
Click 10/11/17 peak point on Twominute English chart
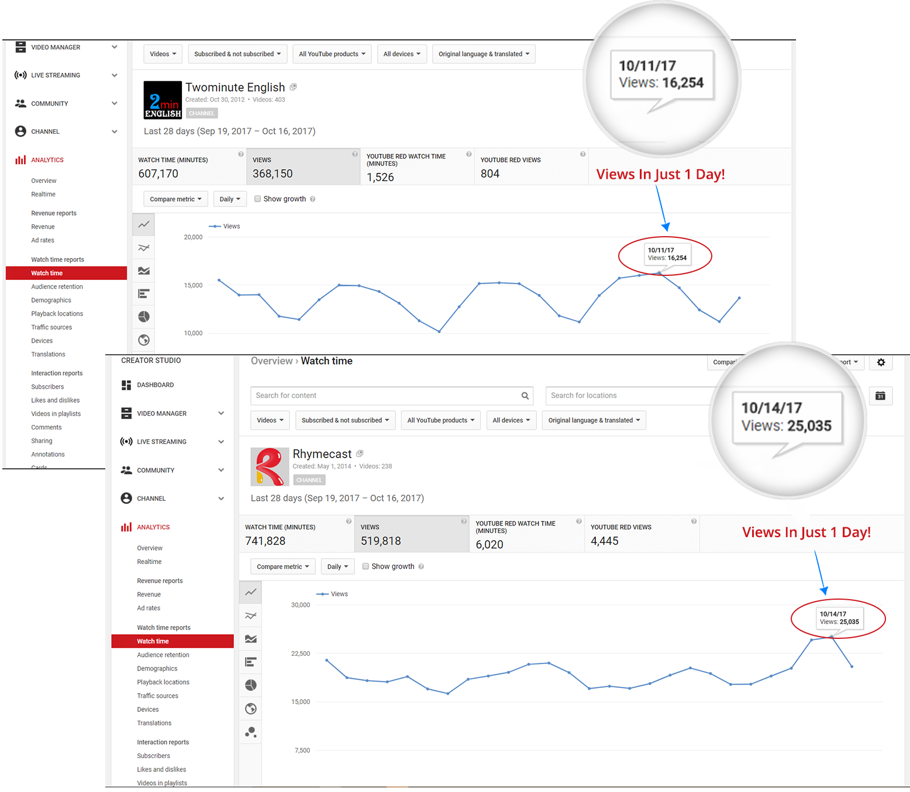pyautogui.click(x=659, y=273)
